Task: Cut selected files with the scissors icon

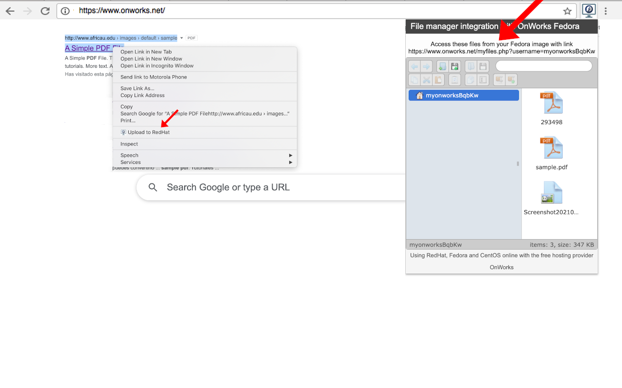Action: pos(426,80)
